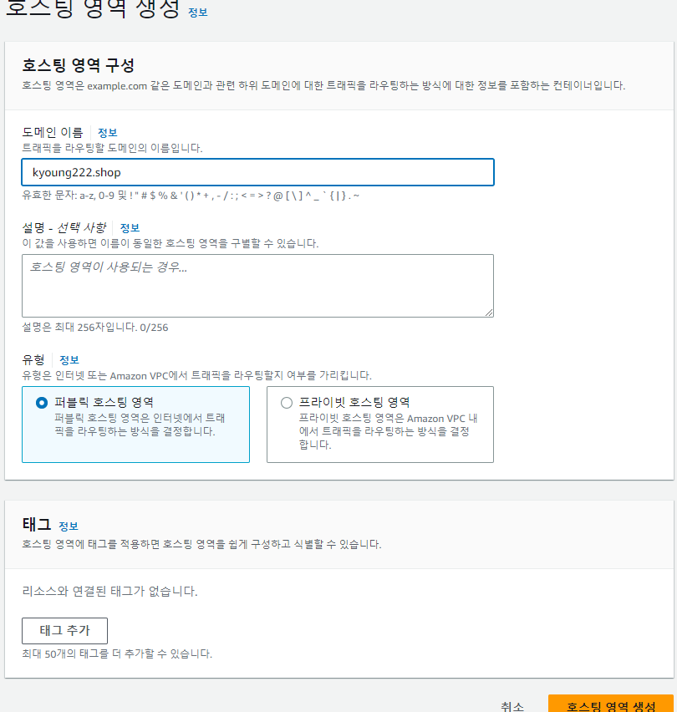Screen dimensions: 677x712
Task: Click the text 설명은 최대 256자입니다. 0/256
Action: coord(95,328)
